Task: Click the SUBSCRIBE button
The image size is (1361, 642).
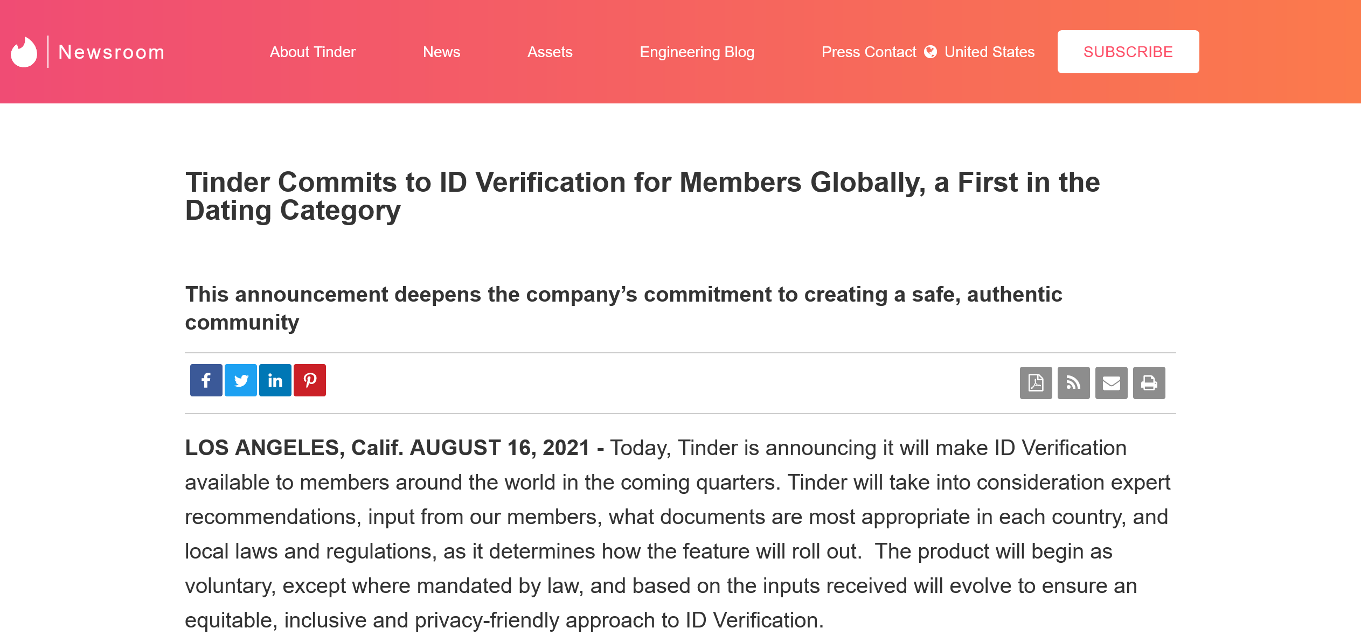Action: pyautogui.click(x=1128, y=52)
